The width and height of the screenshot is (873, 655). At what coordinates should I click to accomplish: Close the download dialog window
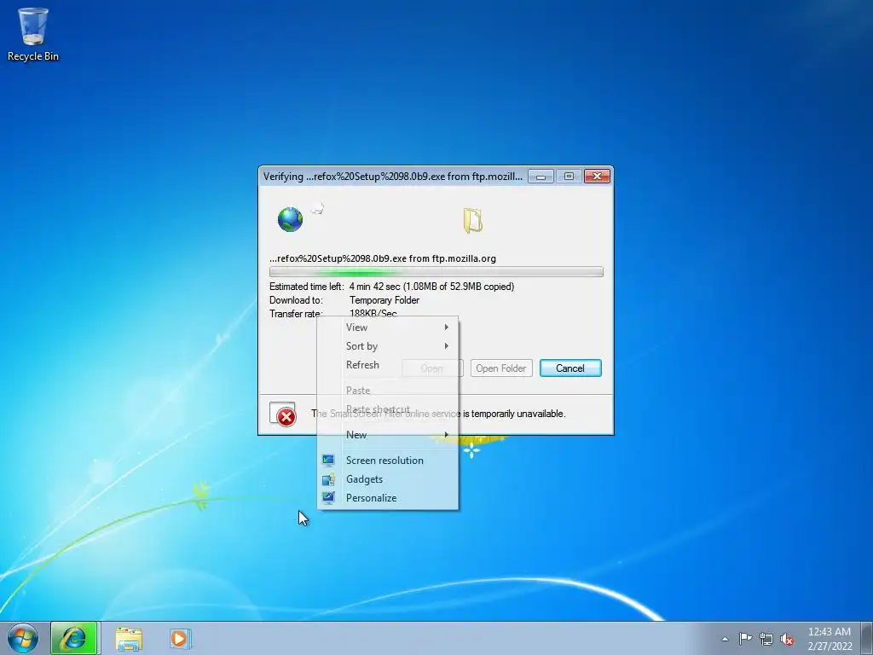pyautogui.click(x=597, y=177)
